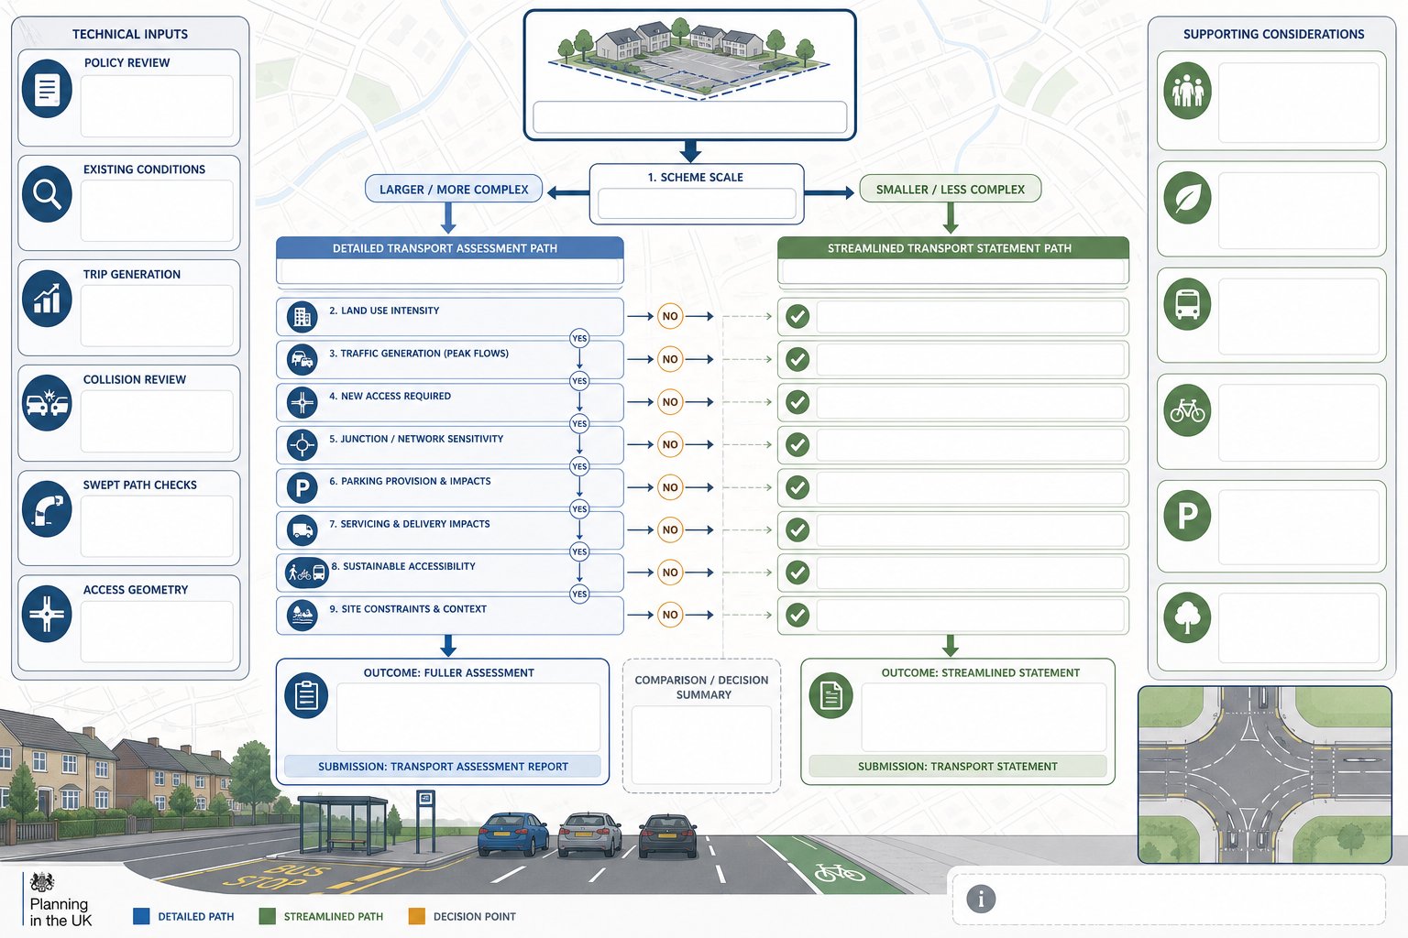Select the YES marker below Land Use Intensity
Image resolution: width=1408 pixels, height=938 pixels.
coord(579,338)
